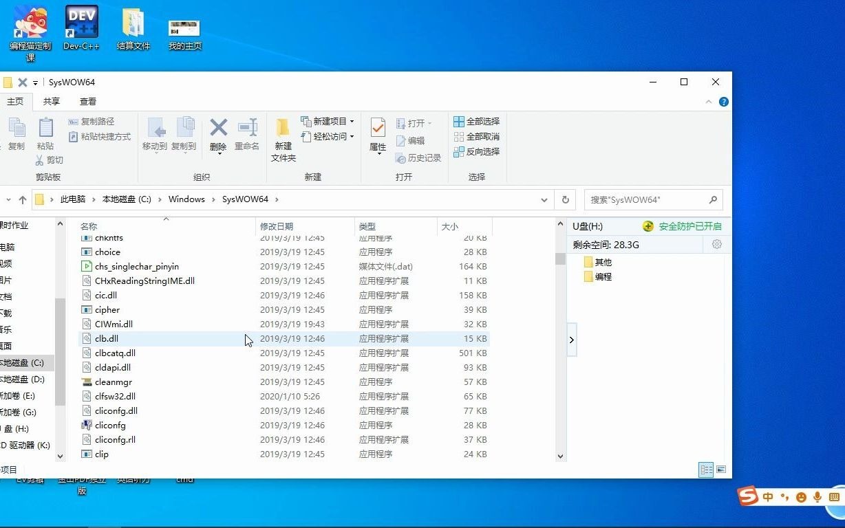Click the 历史记录 (History) icon
The width and height of the screenshot is (845, 528).
tap(418, 158)
